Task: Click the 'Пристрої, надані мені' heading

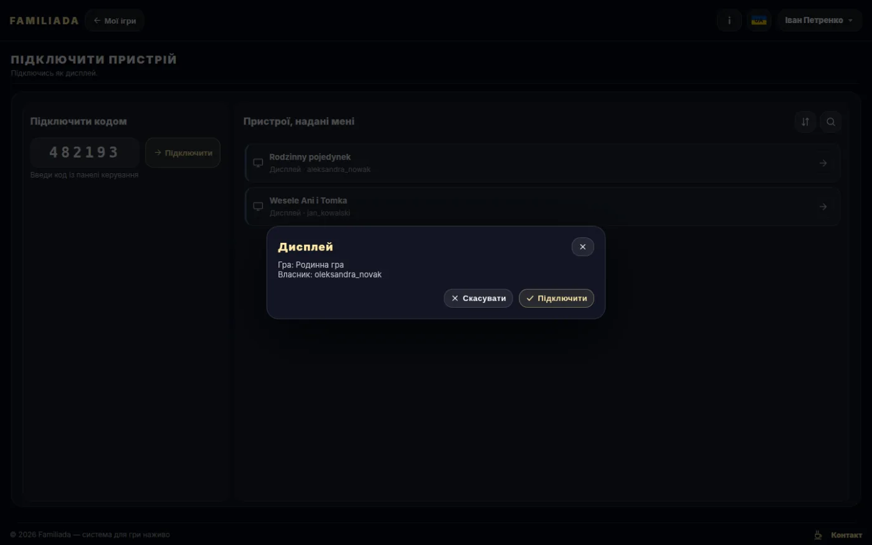Action: [299, 121]
